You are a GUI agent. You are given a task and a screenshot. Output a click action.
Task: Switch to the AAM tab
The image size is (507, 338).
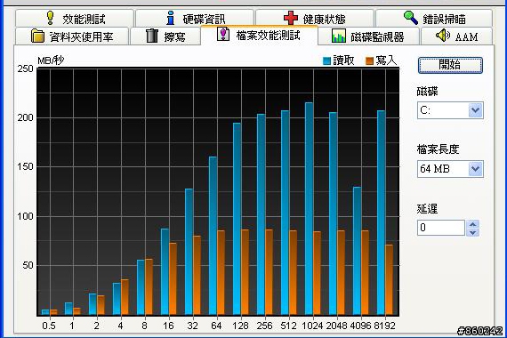click(456, 36)
